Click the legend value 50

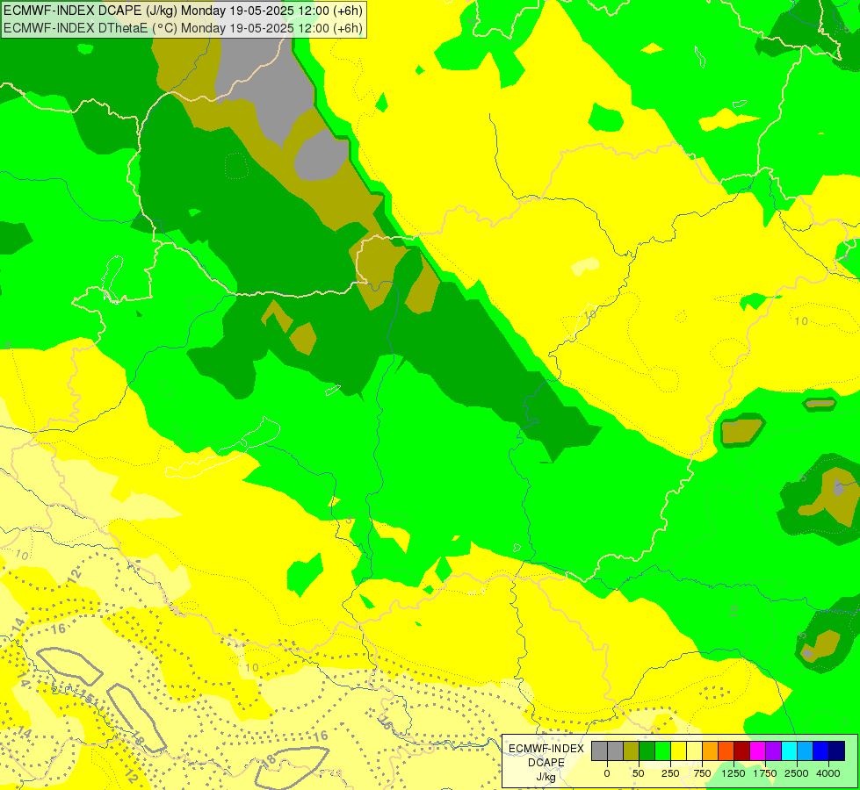[x=639, y=773]
